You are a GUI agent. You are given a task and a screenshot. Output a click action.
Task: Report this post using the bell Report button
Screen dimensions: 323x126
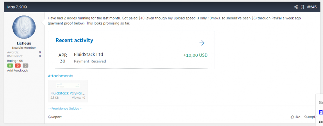pos(55,117)
